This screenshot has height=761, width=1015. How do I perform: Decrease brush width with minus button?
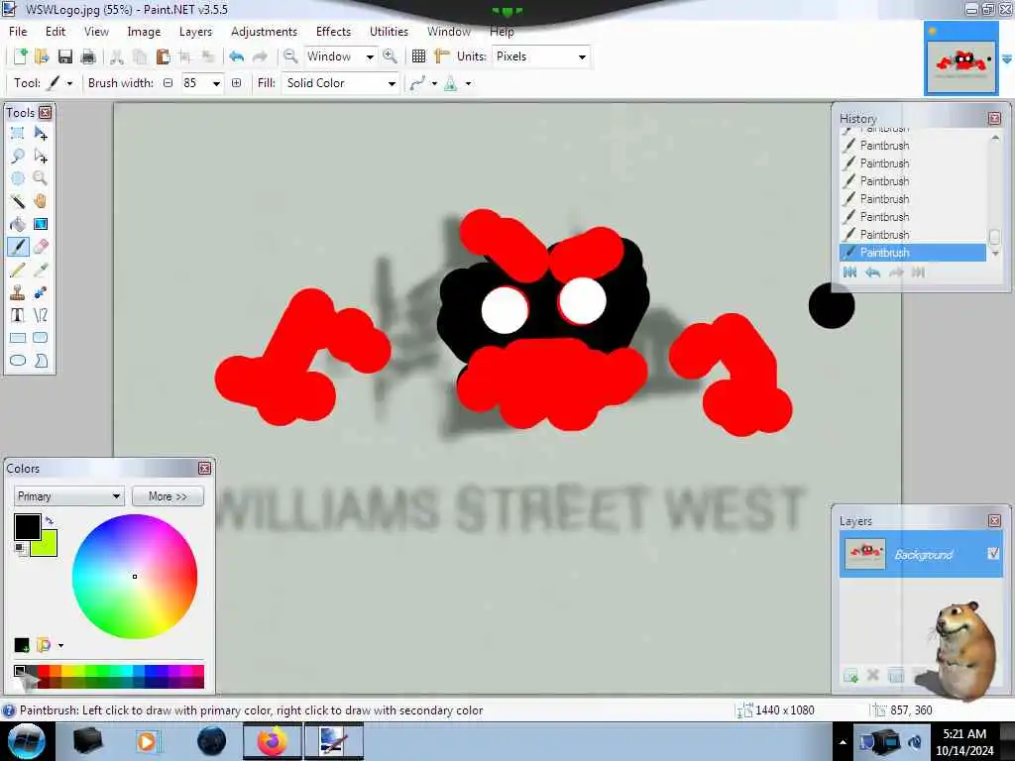169,83
